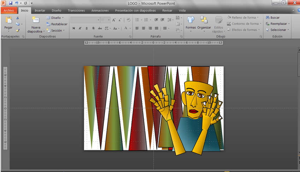Viewport: 300px width, 172px height.
Task: Click the Save icon in quick access toolbar
Action: pyautogui.click(x=11, y=3)
